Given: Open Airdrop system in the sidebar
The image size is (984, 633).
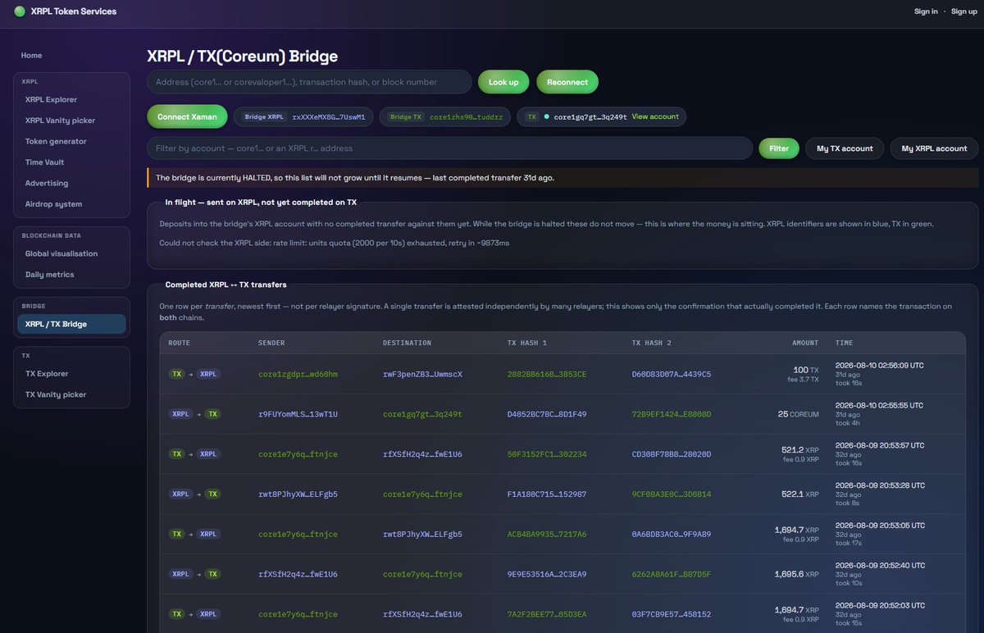Looking at the screenshot, I should (x=53, y=204).
